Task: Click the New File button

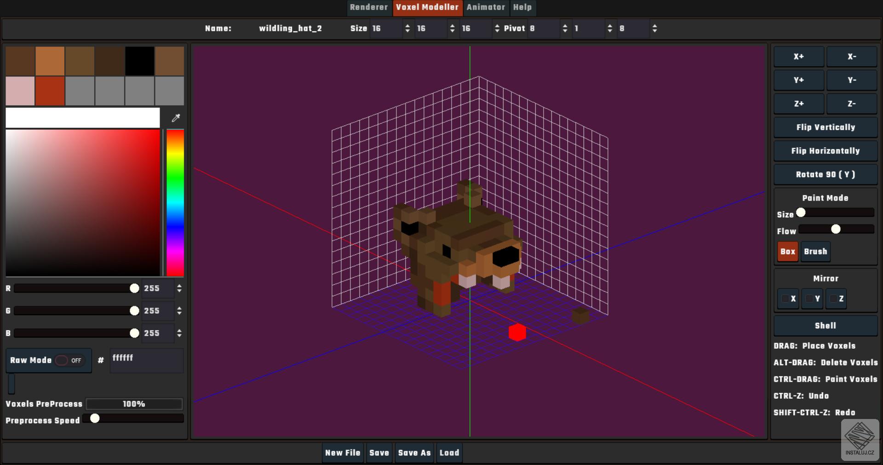Action: [343, 453]
